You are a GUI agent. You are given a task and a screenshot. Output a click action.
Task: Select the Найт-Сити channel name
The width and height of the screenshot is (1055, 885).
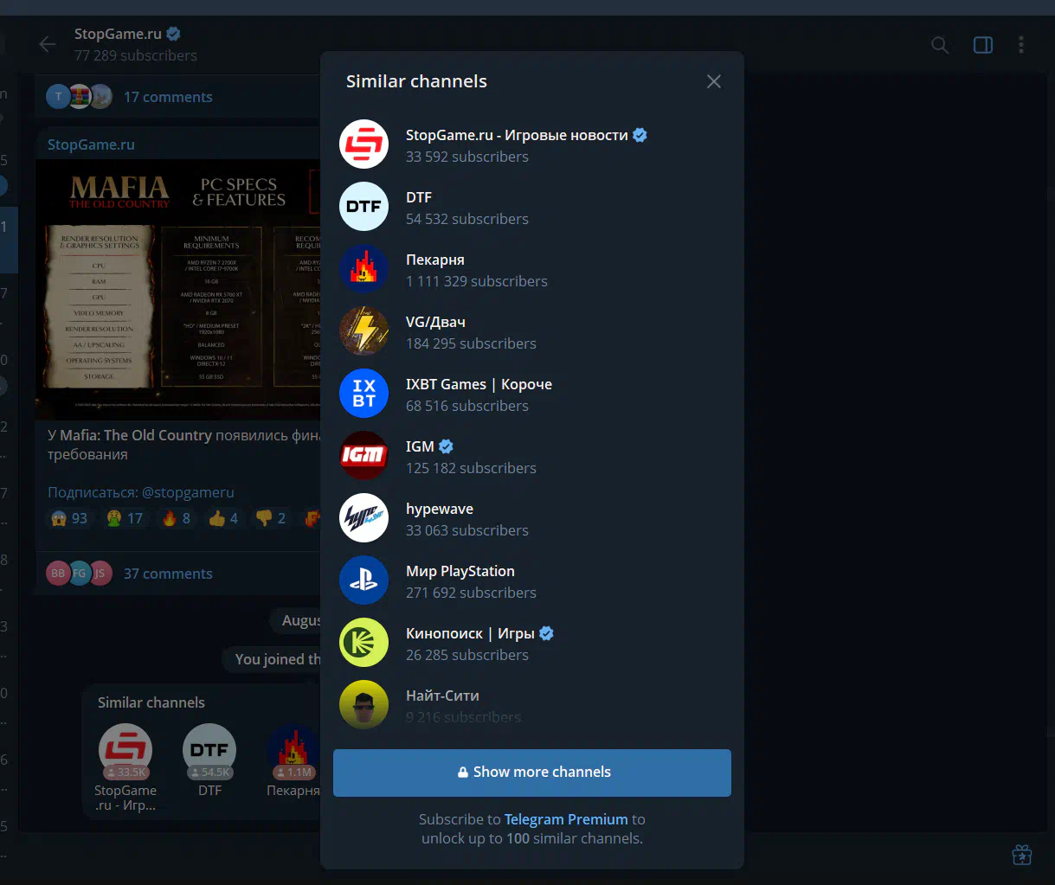442,696
